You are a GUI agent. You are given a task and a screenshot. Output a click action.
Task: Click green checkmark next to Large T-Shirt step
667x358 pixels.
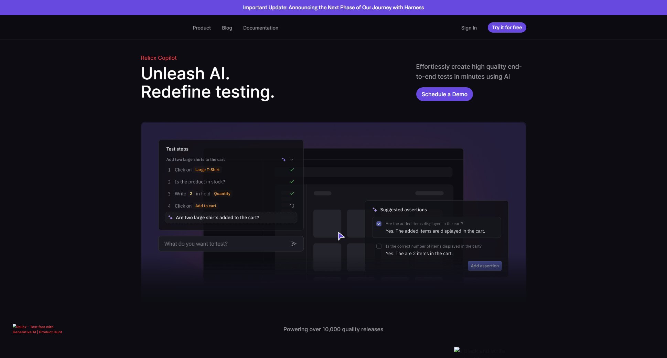[292, 170]
